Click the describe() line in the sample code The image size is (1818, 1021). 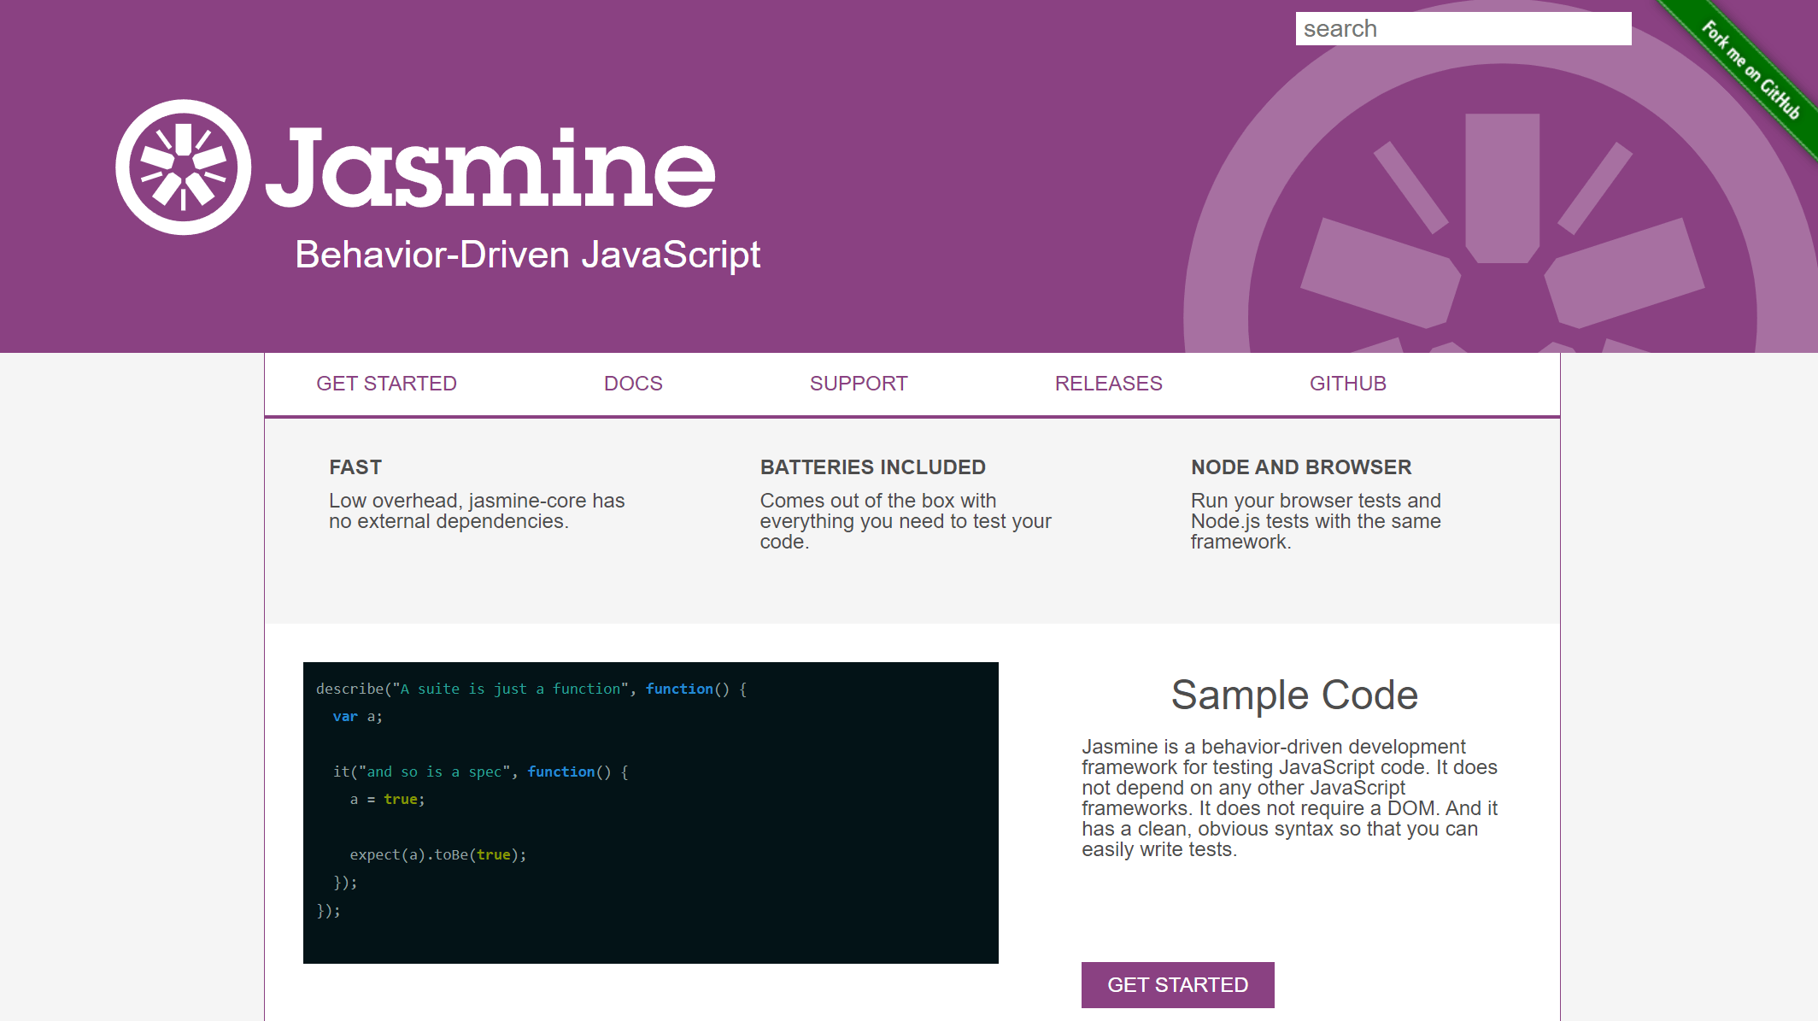pyautogui.click(x=530, y=689)
